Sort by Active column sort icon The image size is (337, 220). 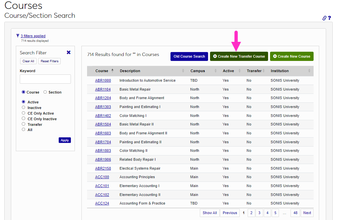(240, 71)
